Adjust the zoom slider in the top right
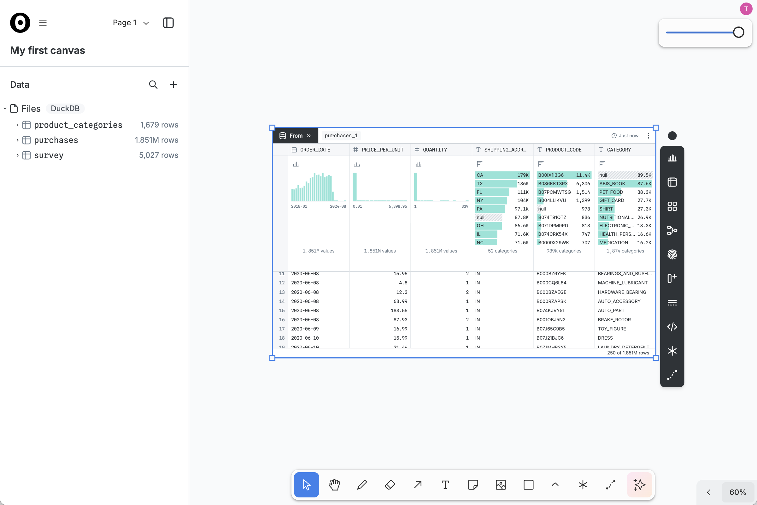The height and width of the screenshot is (505, 757). 738,32
